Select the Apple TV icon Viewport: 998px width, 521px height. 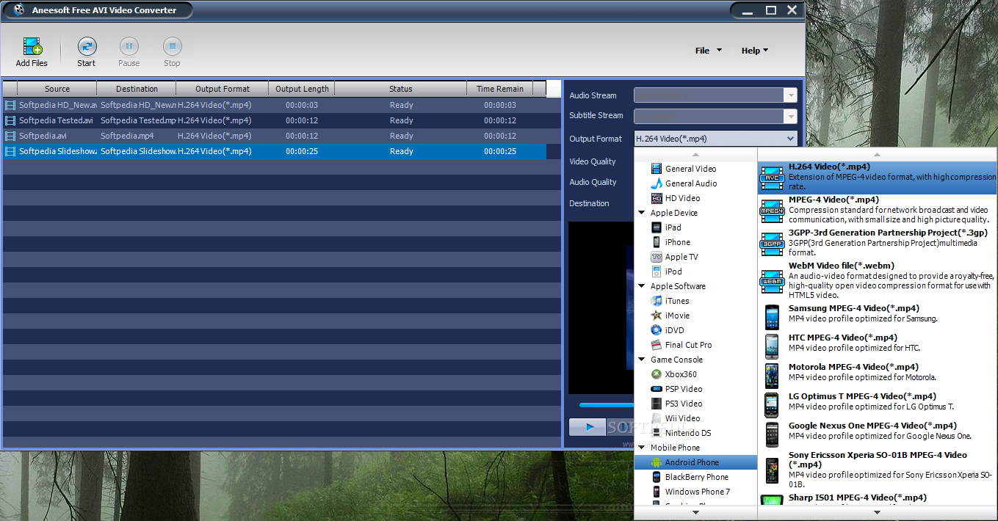click(657, 257)
